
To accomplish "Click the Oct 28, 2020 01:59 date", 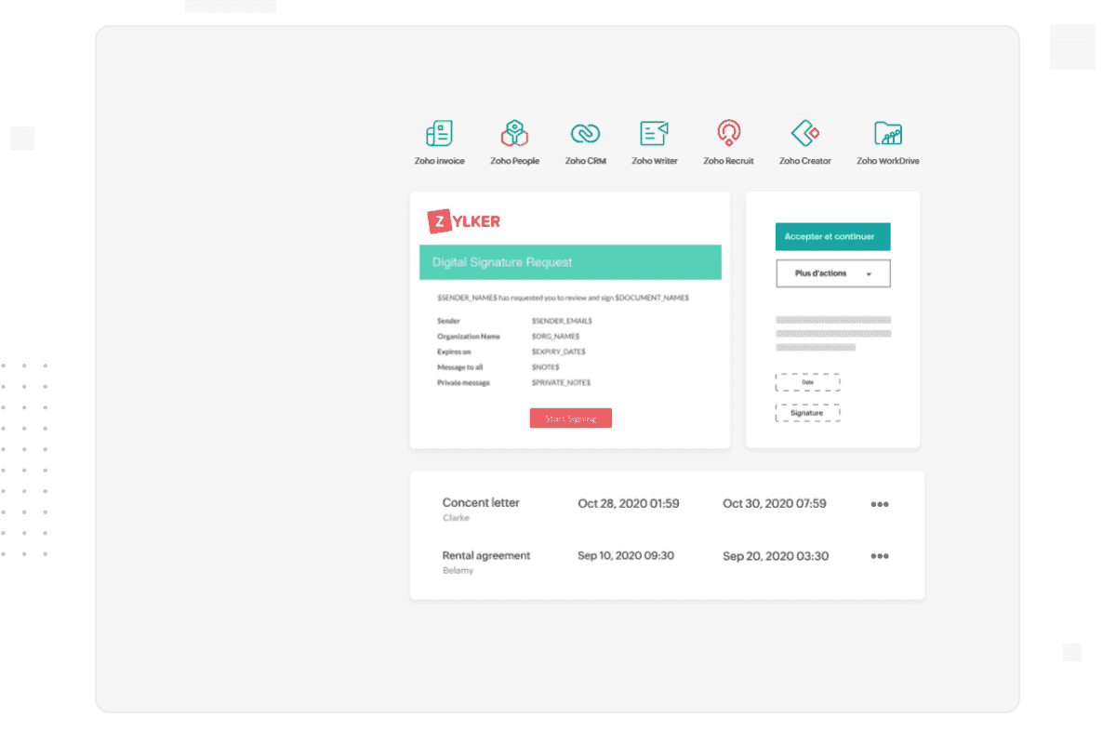I will coord(629,503).
